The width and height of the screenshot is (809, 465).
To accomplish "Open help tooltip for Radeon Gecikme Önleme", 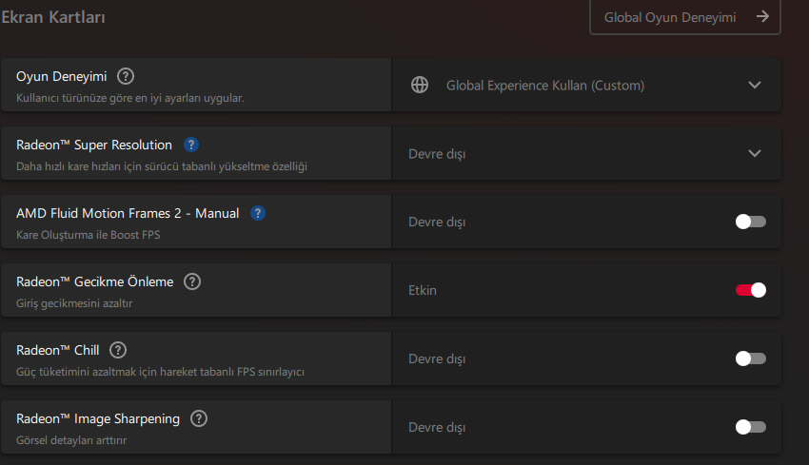I will (192, 281).
